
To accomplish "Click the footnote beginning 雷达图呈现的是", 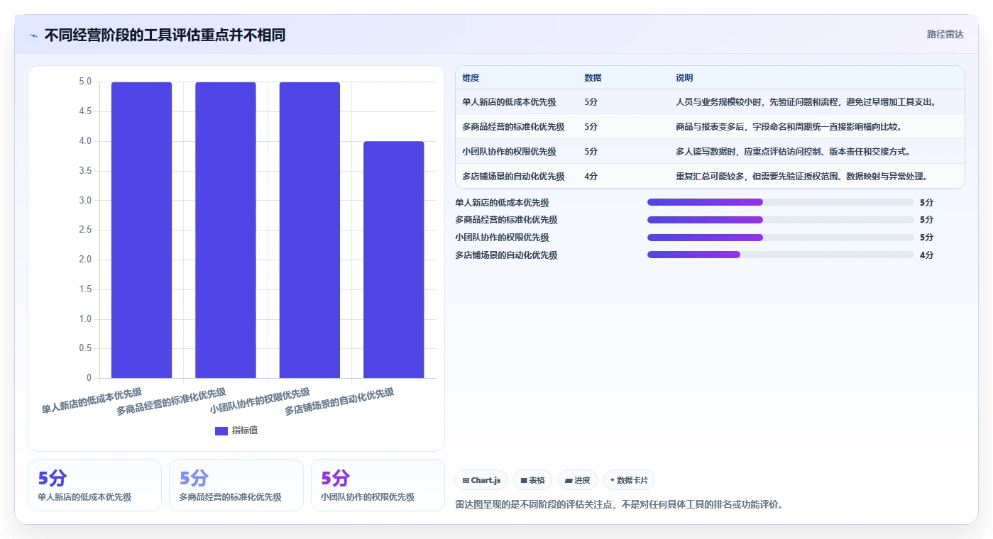I will [619, 505].
